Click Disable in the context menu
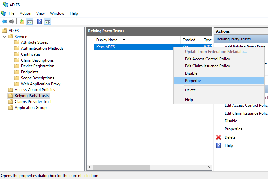The width and height of the screenshot is (268, 179). pyautogui.click(x=191, y=73)
